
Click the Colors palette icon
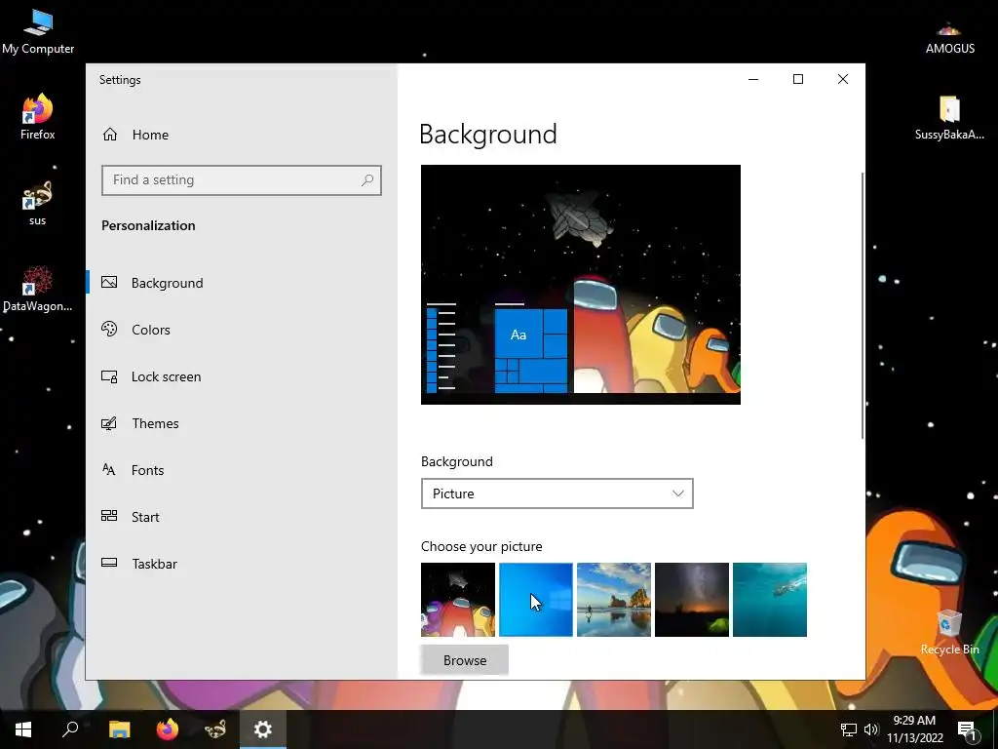(109, 330)
